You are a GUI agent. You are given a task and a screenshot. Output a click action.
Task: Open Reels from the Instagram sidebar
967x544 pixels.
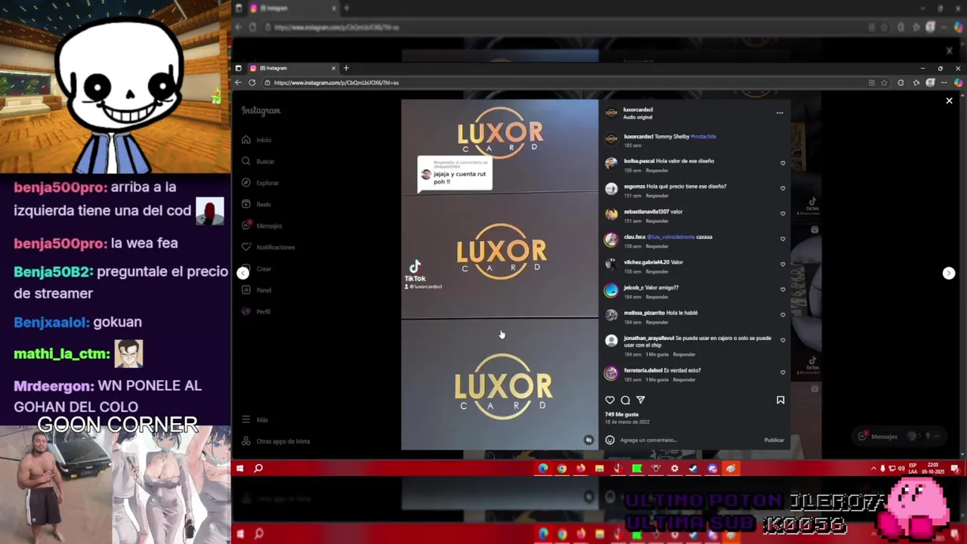246,204
